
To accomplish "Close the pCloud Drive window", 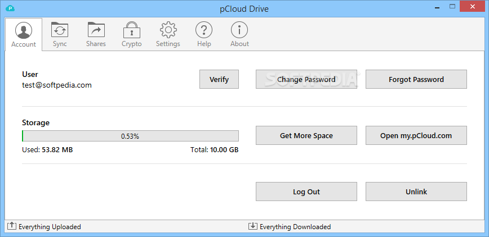I will [473, 7].
